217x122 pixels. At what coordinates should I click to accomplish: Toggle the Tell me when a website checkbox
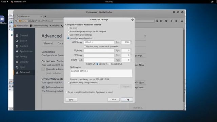[x=43, y=87]
